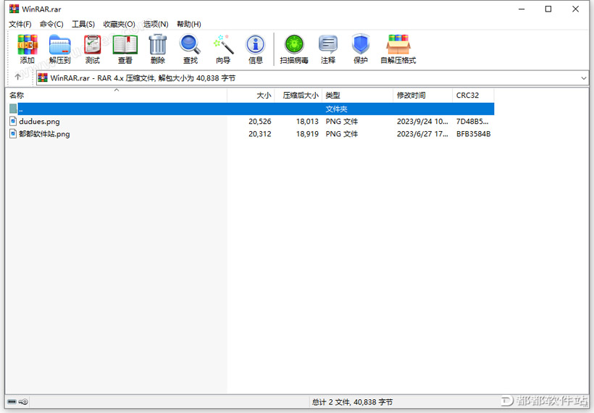Open the 工具(S) menu
The image size is (594, 413).
(x=83, y=24)
